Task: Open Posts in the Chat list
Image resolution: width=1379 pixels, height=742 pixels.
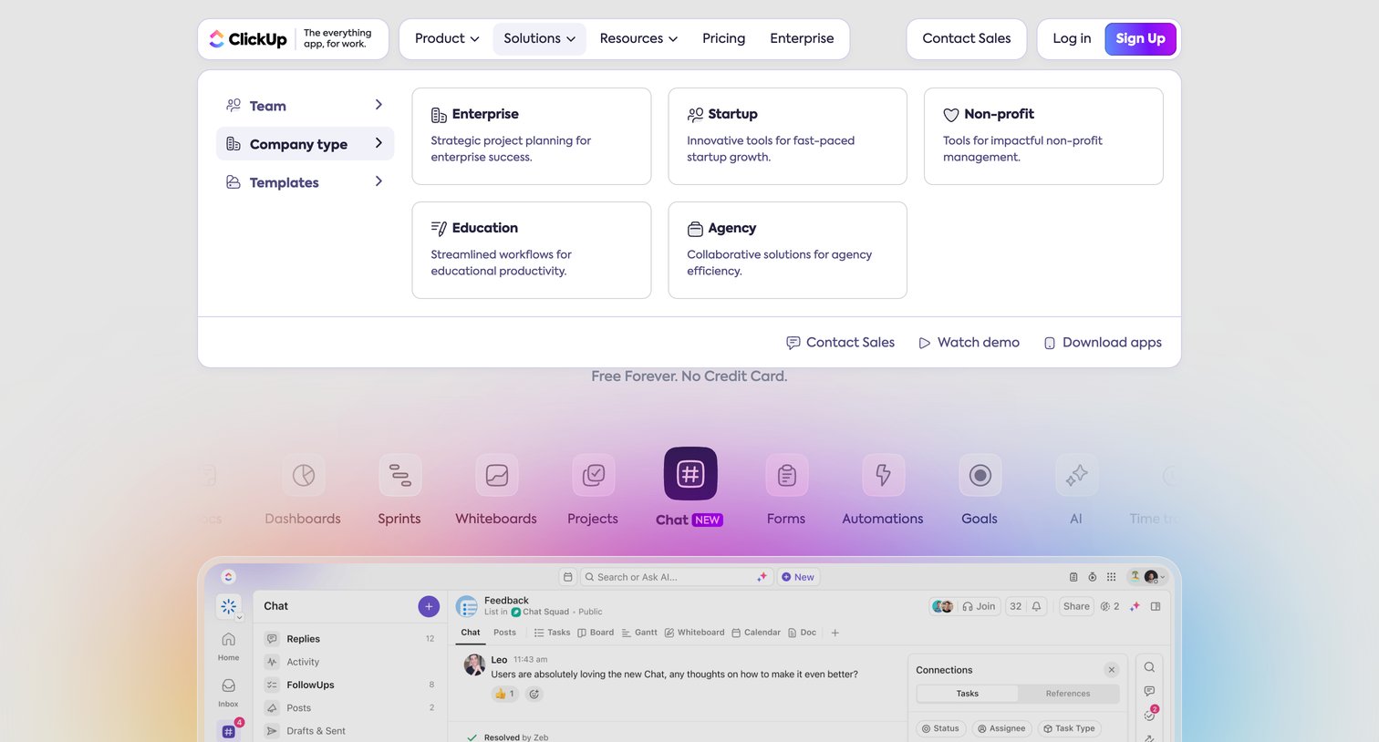Action: [350, 707]
